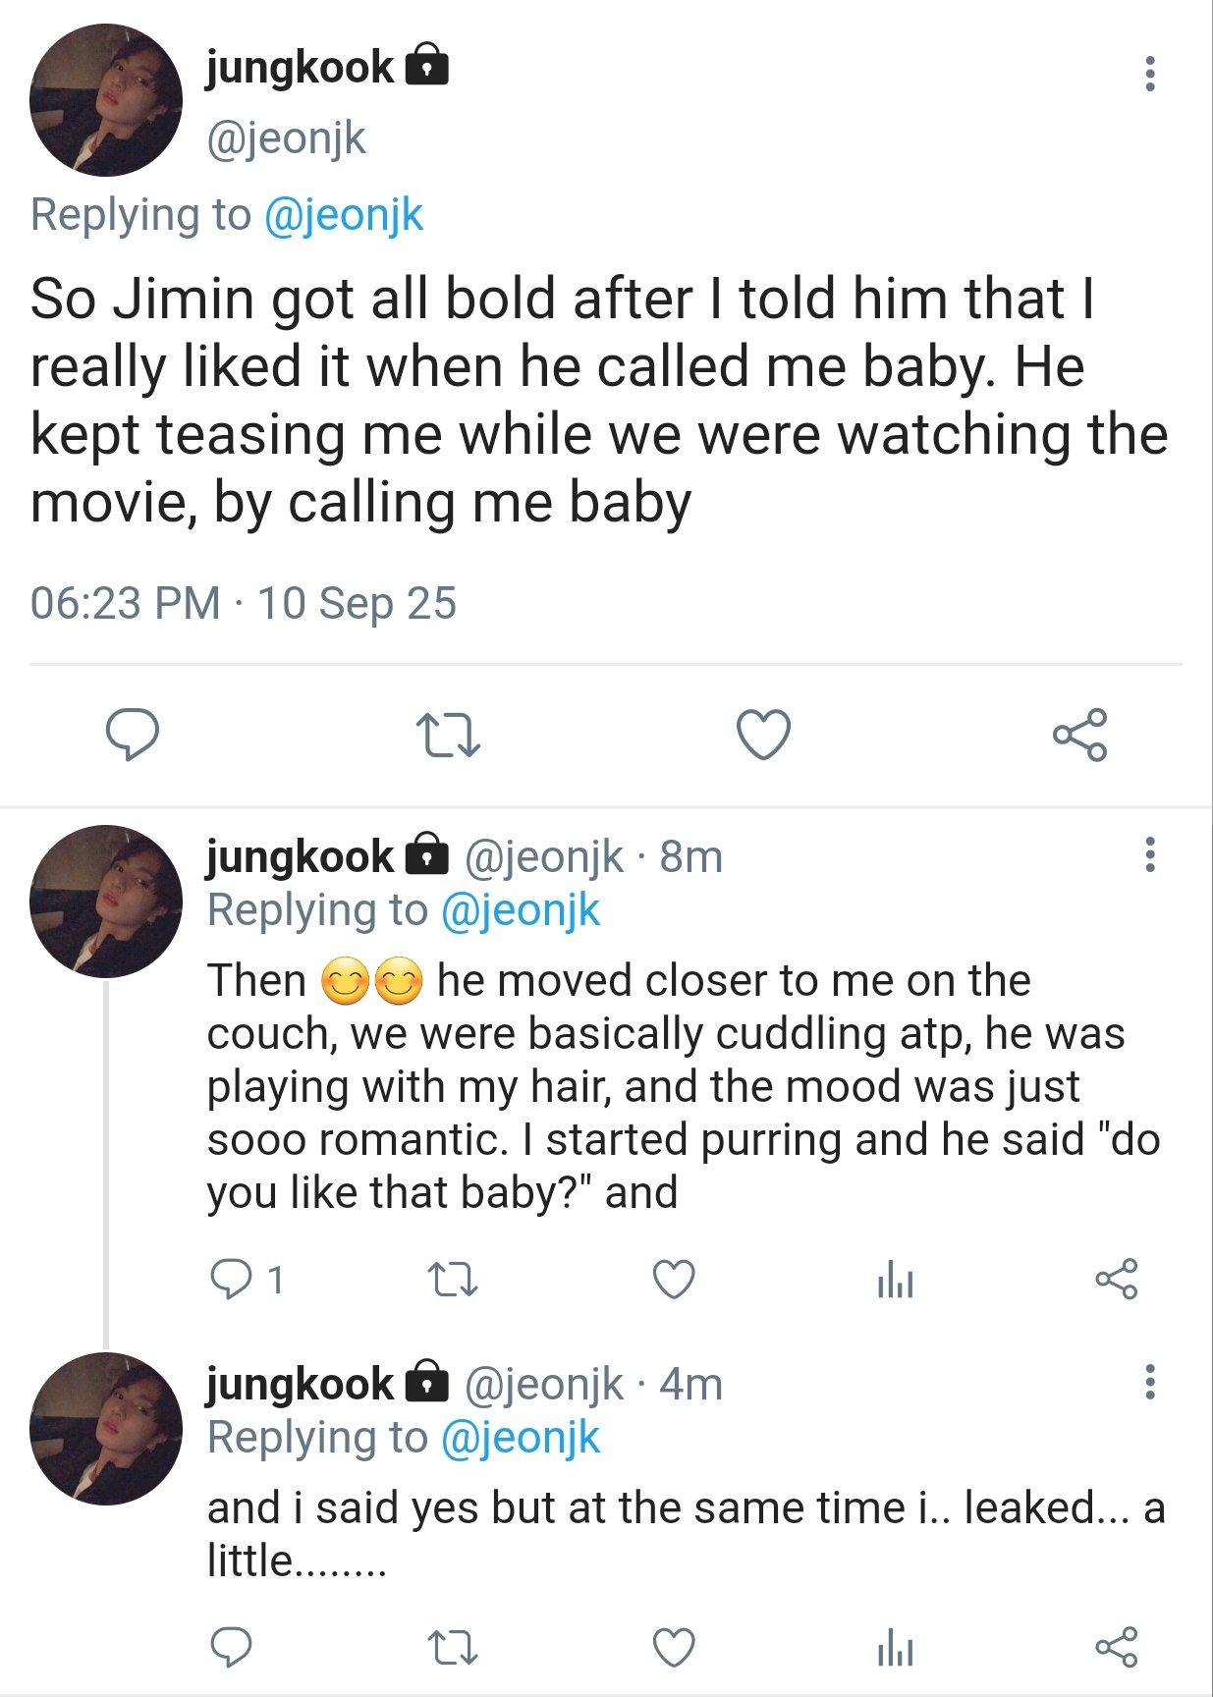1213x1697 pixels.
Task: Open the 06:23 PM · 10 Sep 25 timestamp
Action: 244,603
